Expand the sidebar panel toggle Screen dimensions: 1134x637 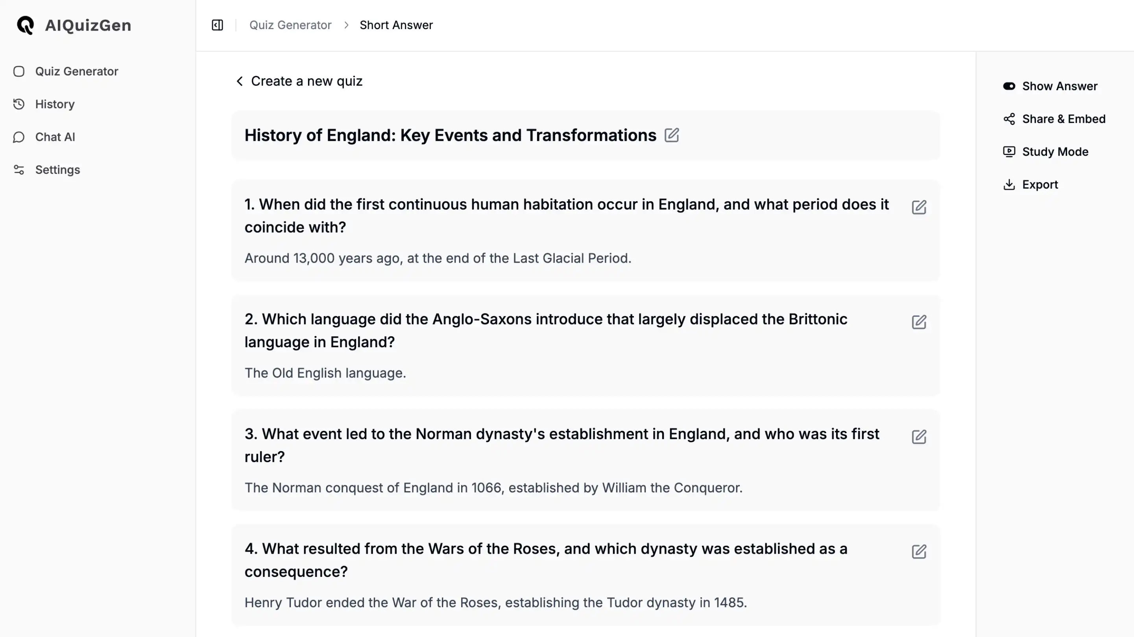(217, 25)
